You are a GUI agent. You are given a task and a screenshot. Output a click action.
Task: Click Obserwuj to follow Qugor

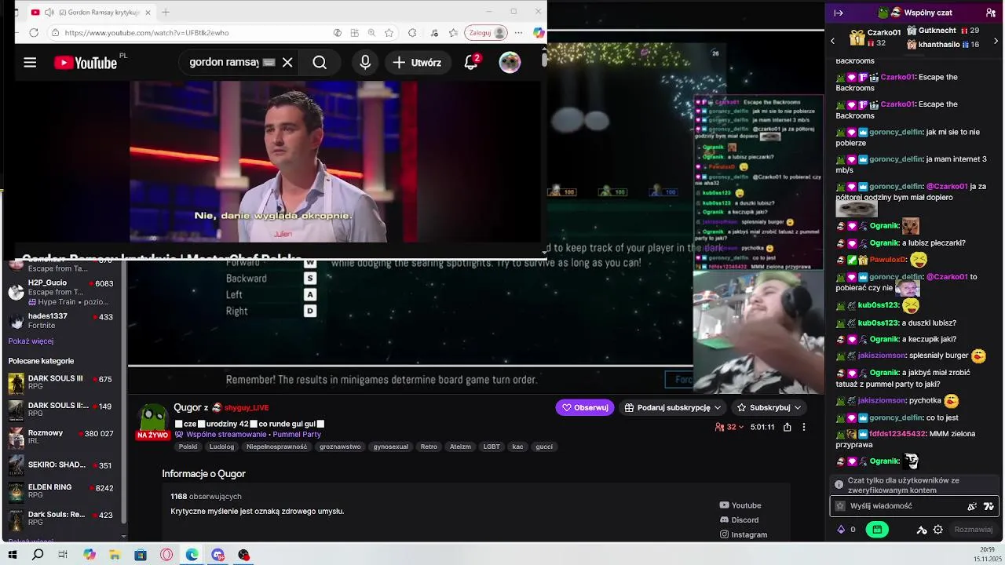(x=585, y=407)
